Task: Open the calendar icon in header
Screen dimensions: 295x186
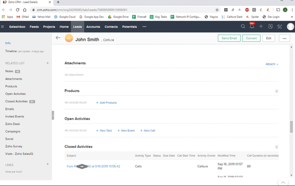Action: 270,26
